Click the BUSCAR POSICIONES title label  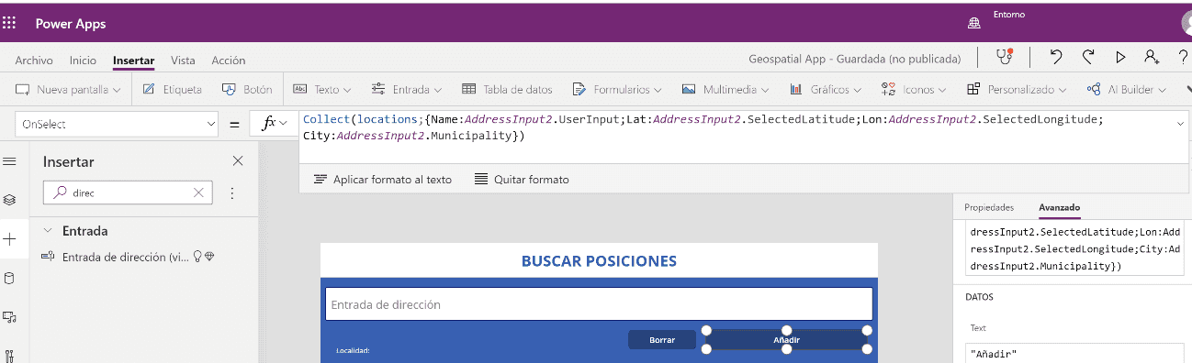(x=599, y=261)
